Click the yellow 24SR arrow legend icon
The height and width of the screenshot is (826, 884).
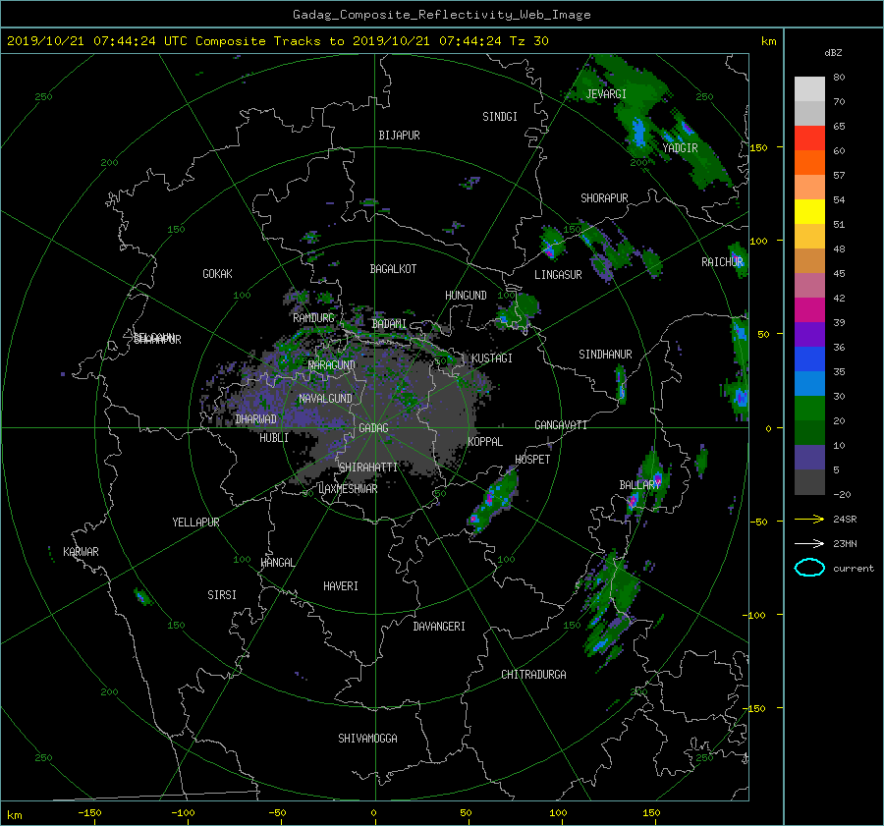click(x=809, y=519)
